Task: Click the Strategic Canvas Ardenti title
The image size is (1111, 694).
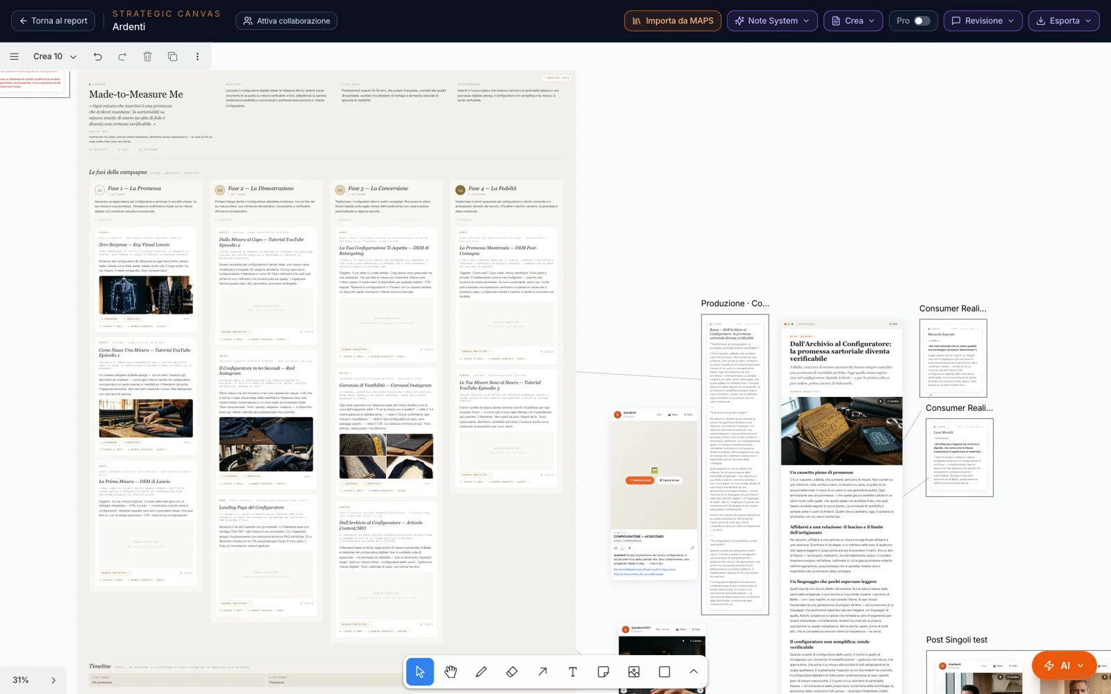Action: click(x=166, y=20)
